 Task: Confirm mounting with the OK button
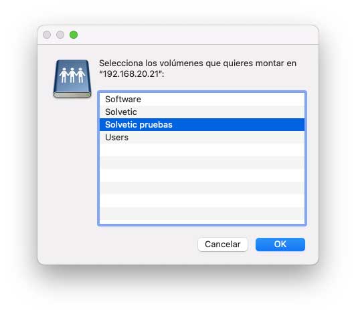(x=280, y=245)
